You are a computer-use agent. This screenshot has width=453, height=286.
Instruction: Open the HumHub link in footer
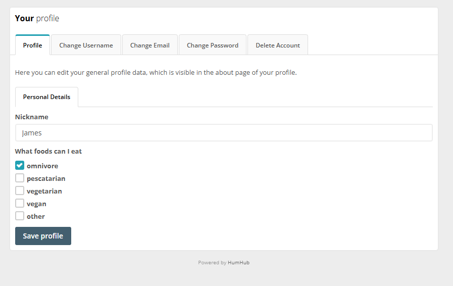tap(238, 263)
